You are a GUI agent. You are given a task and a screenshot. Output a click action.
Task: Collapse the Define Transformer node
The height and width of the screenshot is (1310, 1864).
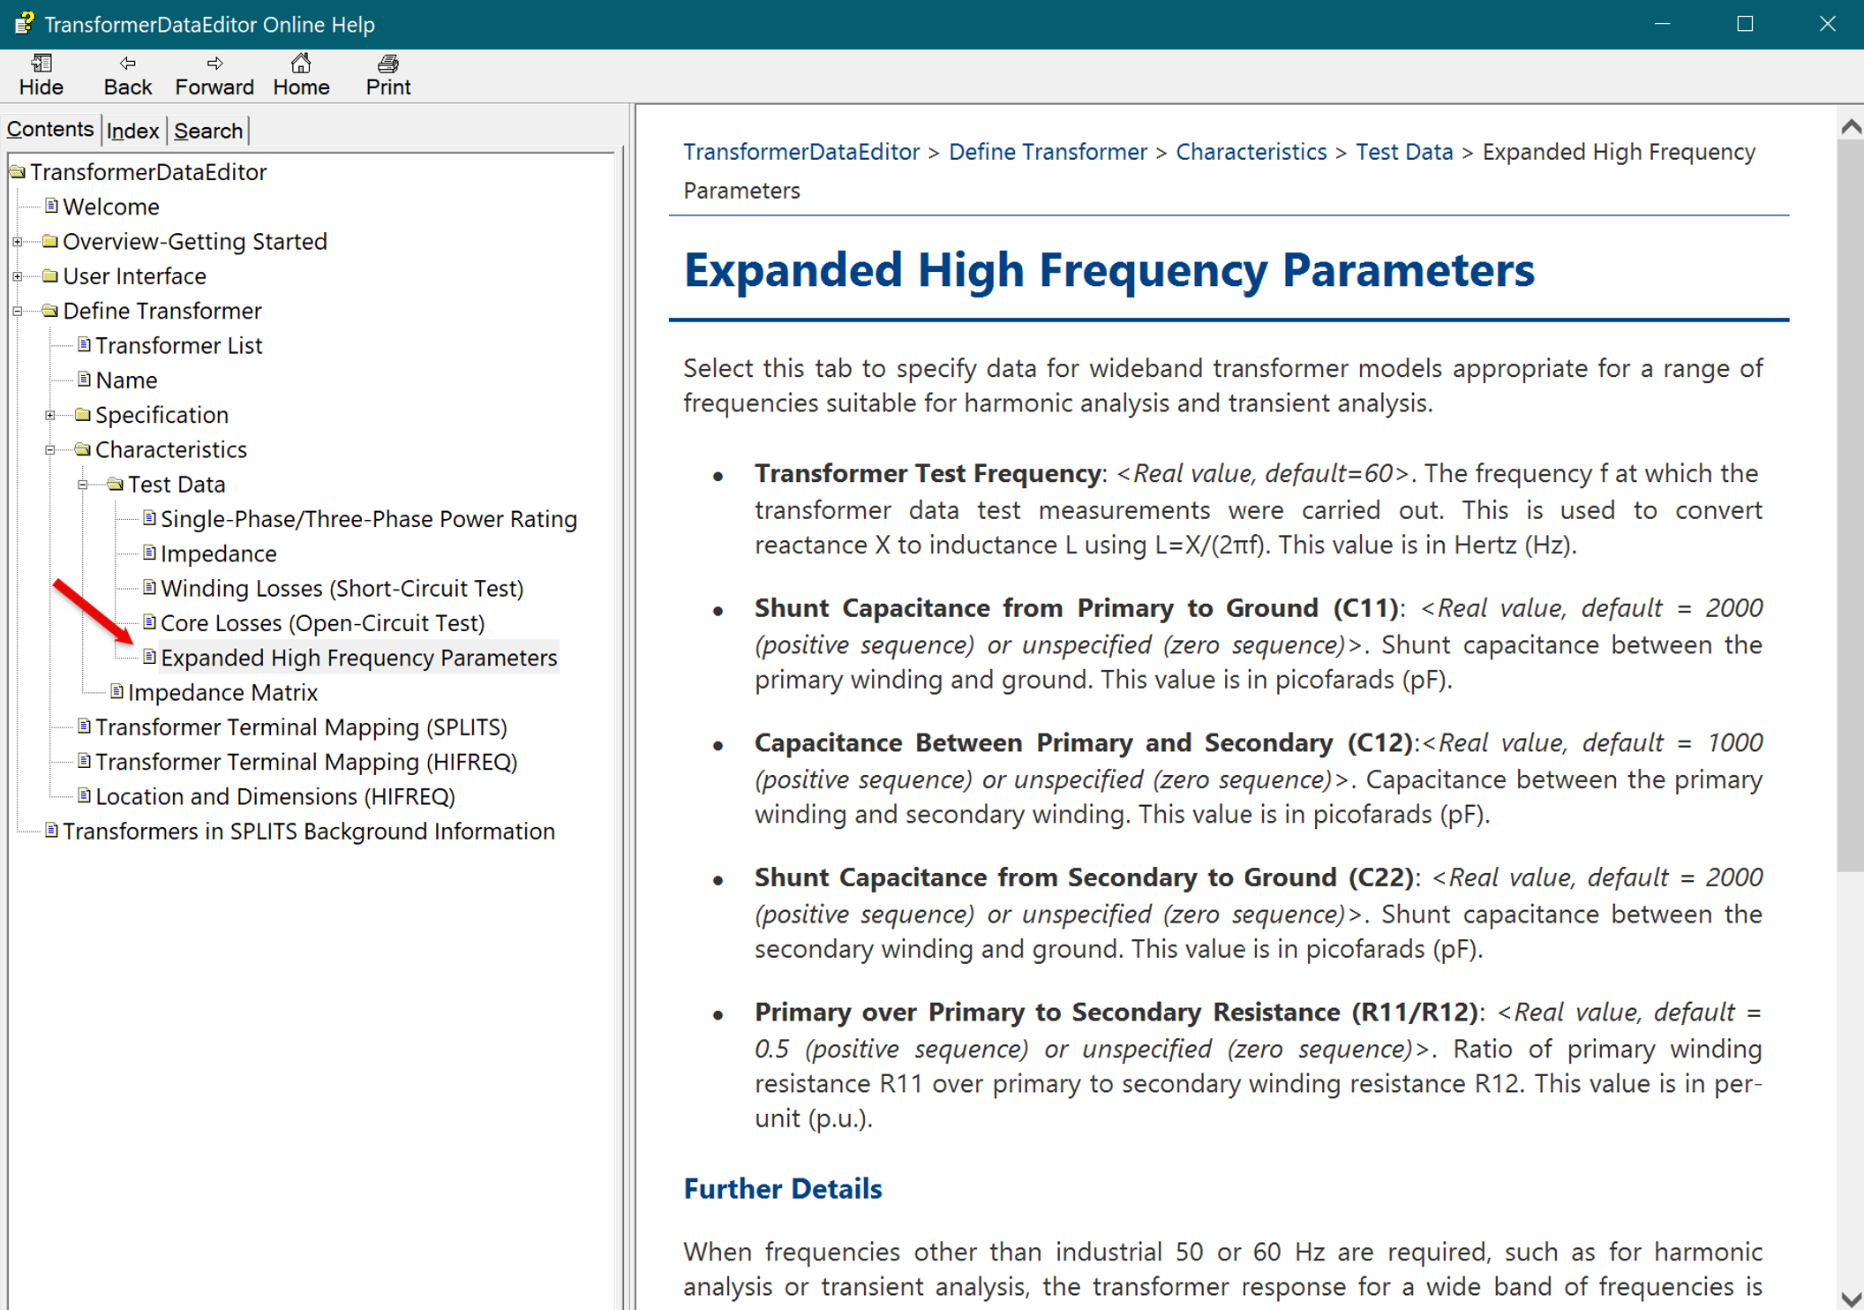18,311
